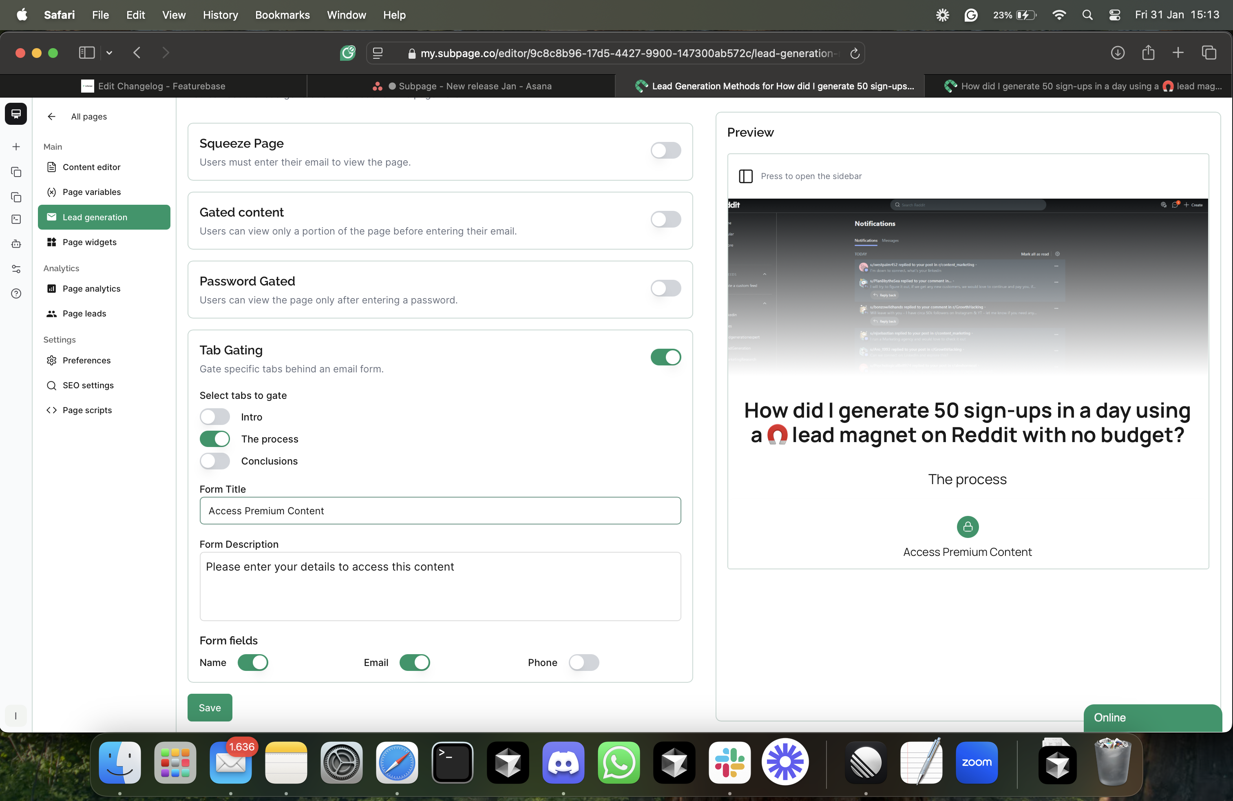1233x801 pixels.
Task: Click the Safari reader view icon
Action: point(378,53)
